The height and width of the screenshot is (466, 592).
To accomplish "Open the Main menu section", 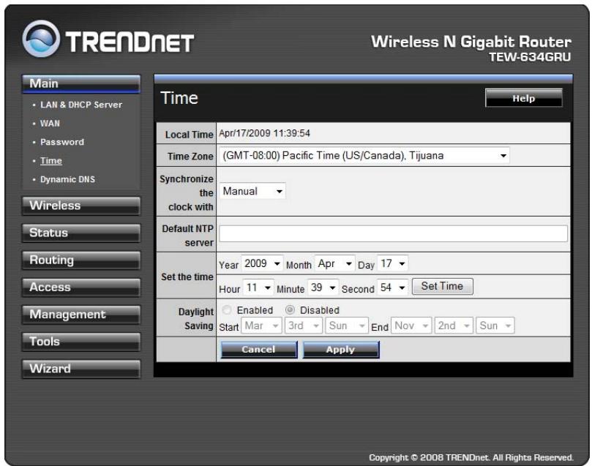I will click(81, 84).
